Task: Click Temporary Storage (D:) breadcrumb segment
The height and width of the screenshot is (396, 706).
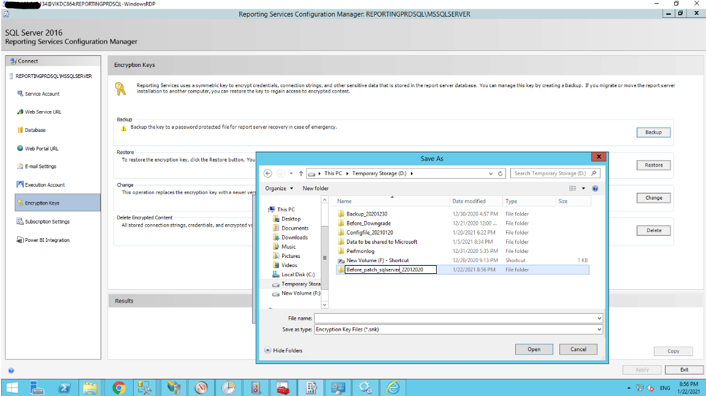Action: click(x=379, y=174)
